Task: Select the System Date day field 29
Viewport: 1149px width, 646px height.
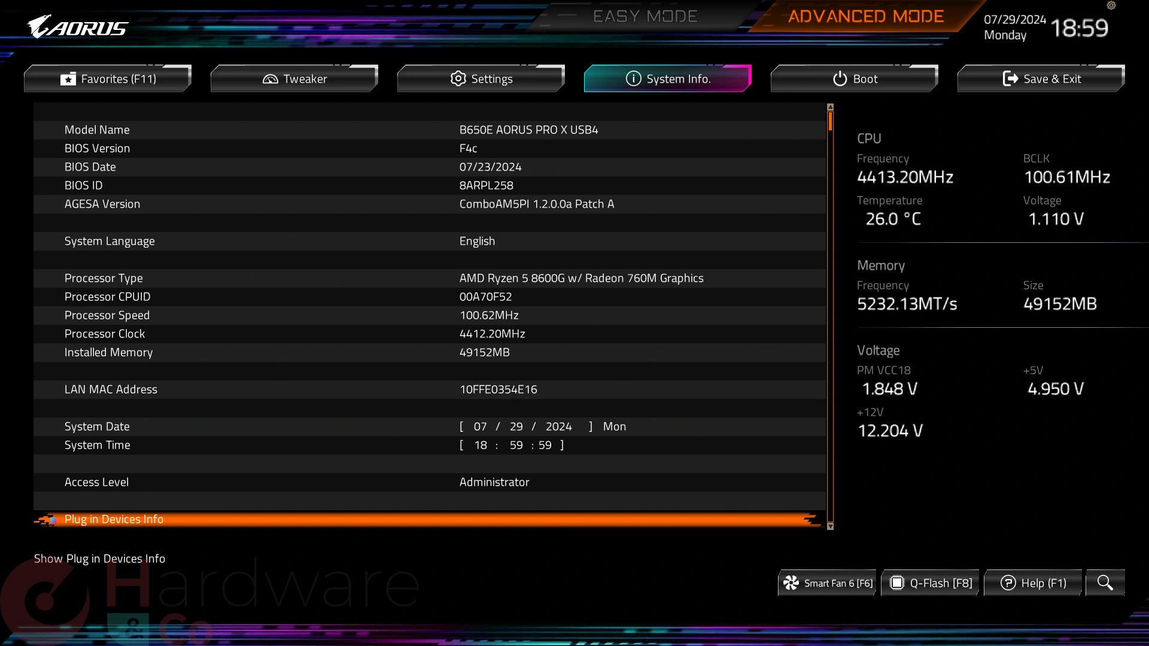Action: (x=516, y=426)
